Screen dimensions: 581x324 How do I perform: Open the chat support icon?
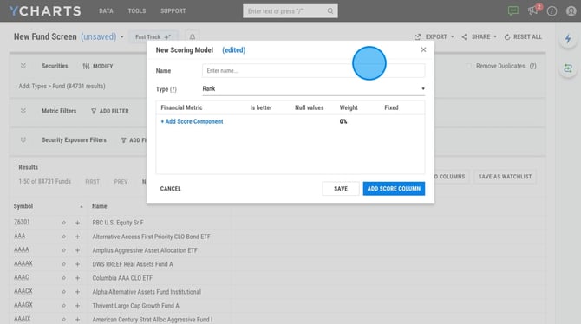[x=513, y=10]
